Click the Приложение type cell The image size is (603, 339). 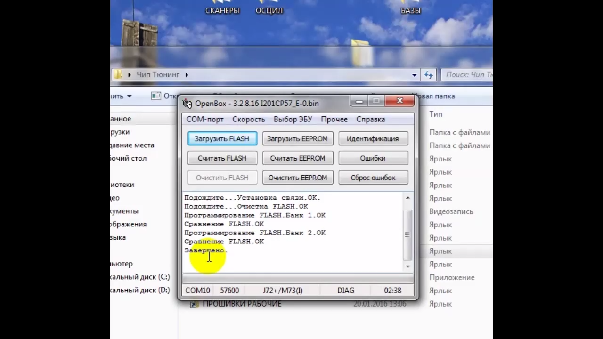point(452,277)
